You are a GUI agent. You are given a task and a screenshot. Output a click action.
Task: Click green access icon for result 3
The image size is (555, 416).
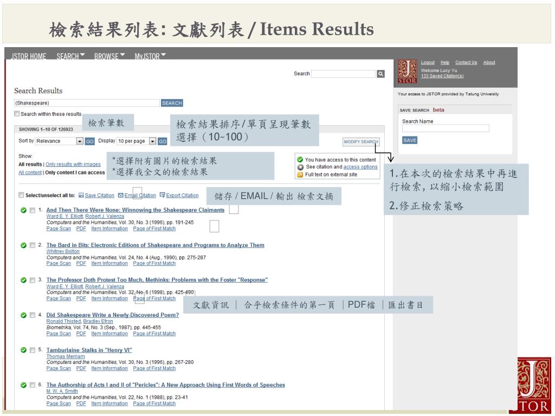(x=23, y=280)
